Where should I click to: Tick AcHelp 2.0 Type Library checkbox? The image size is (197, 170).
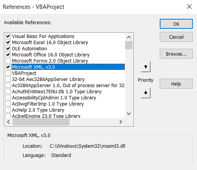pyautogui.click(x=8, y=110)
